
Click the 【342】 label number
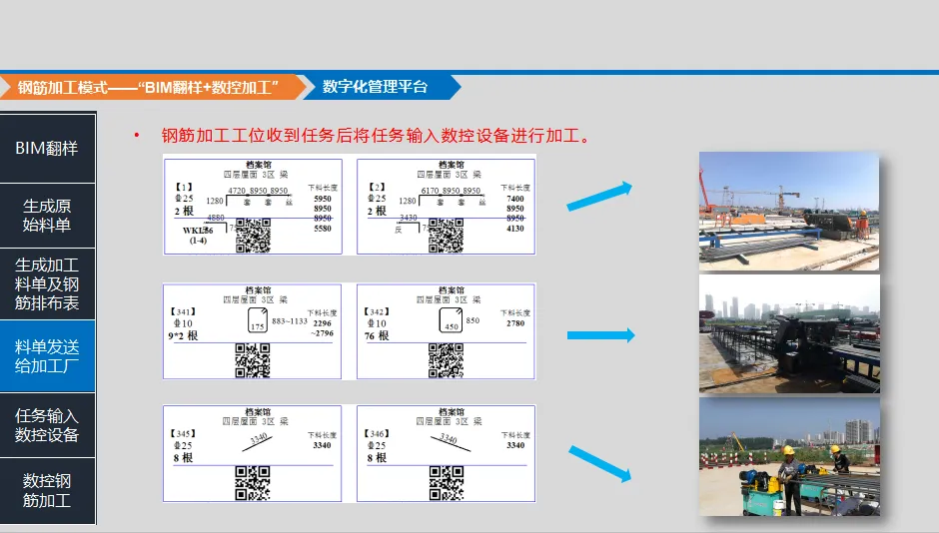[377, 311]
